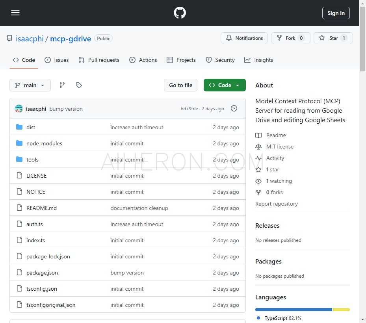Click the node_modules folder icon
Viewport: 366px width, 323px height.
[x=19, y=143]
